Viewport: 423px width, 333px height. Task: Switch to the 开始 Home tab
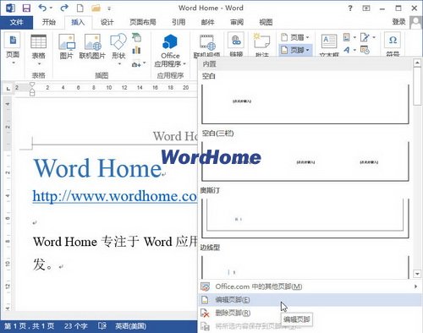point(49,22)
